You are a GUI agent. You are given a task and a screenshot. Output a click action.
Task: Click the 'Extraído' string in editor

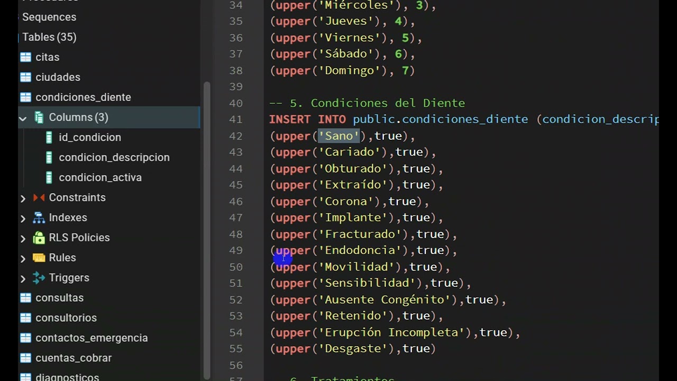[x=353, y=185]
